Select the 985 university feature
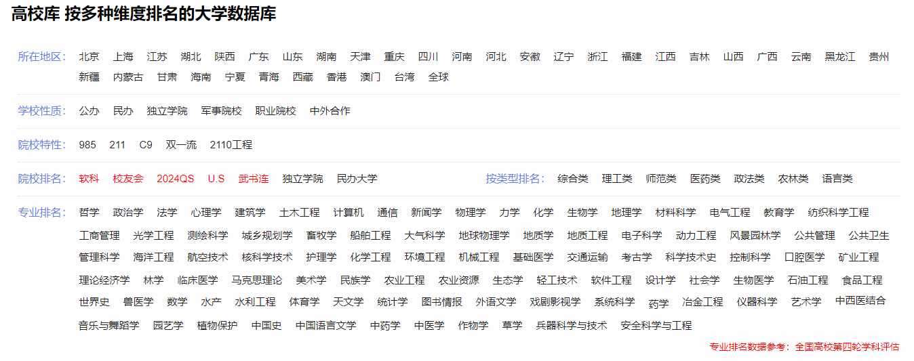Viewport: 914px width, 361px height. pyautogui.click(x=87, y=145)
